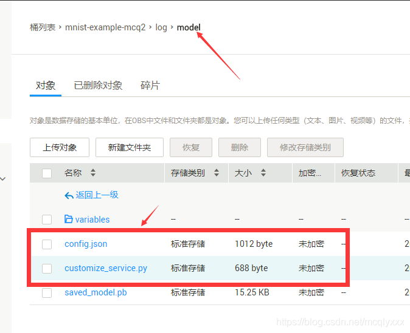The width and height of the screenshot is (410, 333).
Task: Click 标准存储 in the config.json row
Action: pos(188,244)
